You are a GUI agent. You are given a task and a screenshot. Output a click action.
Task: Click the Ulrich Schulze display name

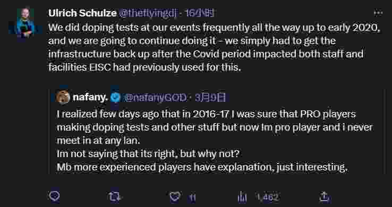click(x=82, y=13)
